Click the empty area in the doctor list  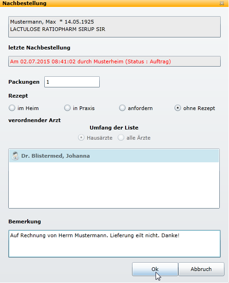click(114, 185)
